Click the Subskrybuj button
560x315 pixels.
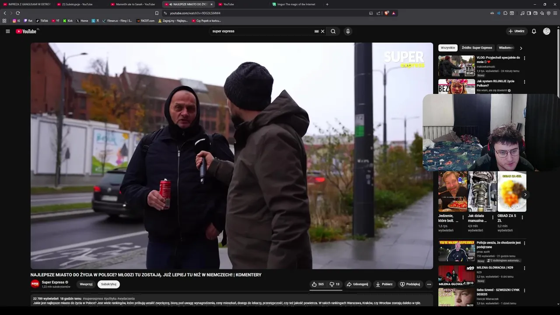click(x=108, y=284)
